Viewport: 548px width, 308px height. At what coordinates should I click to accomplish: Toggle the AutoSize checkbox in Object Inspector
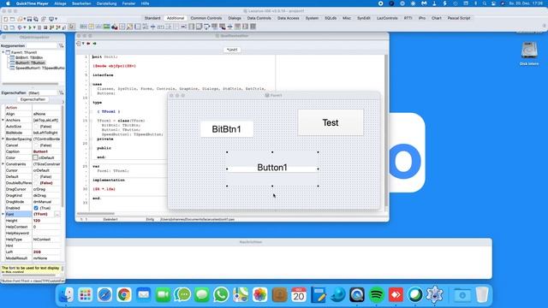[36, 127]
